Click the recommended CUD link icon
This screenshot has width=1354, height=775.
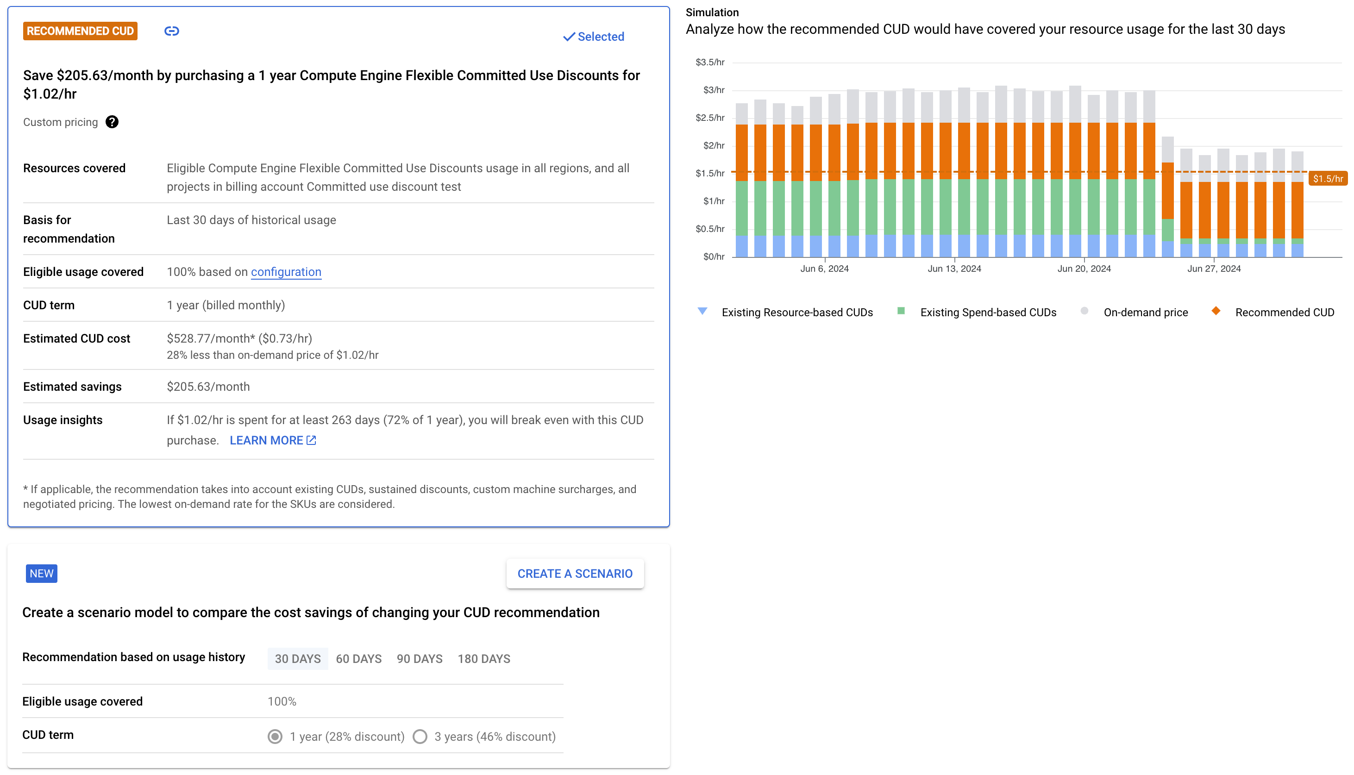tap(171, 31)
